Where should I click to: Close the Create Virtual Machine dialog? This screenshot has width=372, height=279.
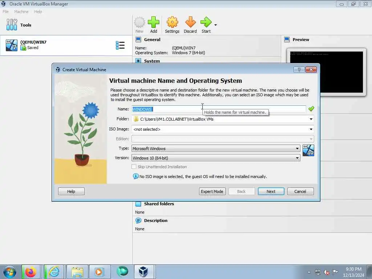[x=311, y=69]
